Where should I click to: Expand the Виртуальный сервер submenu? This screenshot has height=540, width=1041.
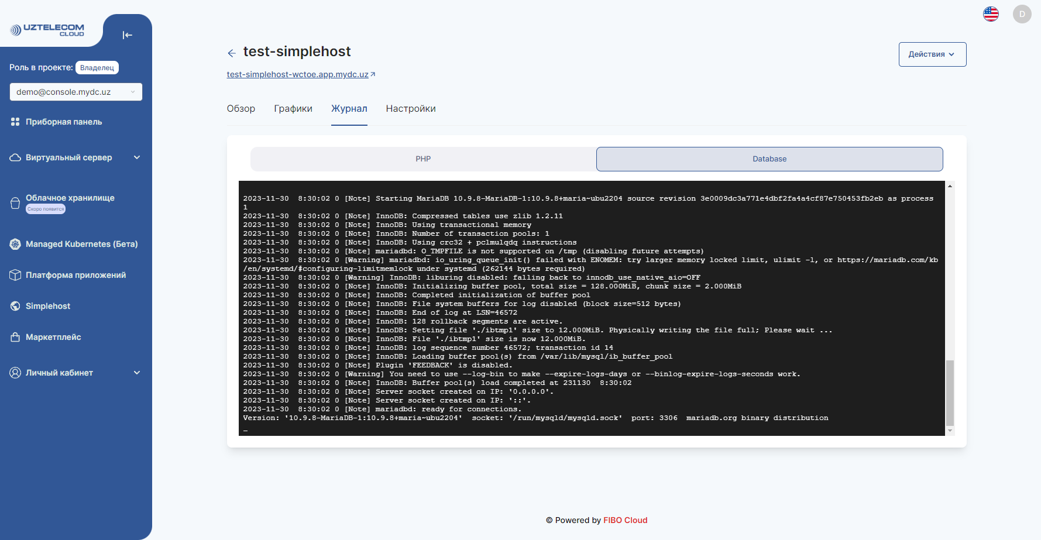(137, 157)
